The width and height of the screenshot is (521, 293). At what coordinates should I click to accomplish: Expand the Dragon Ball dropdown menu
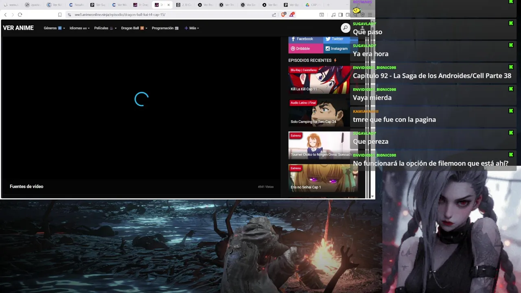(x=134, y=28)
